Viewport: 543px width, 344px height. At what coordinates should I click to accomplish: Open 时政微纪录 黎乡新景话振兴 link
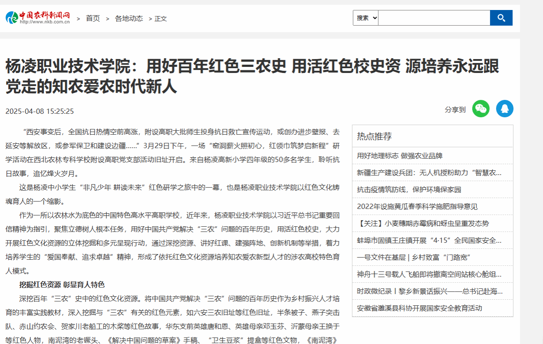click(x=429, y=291)
